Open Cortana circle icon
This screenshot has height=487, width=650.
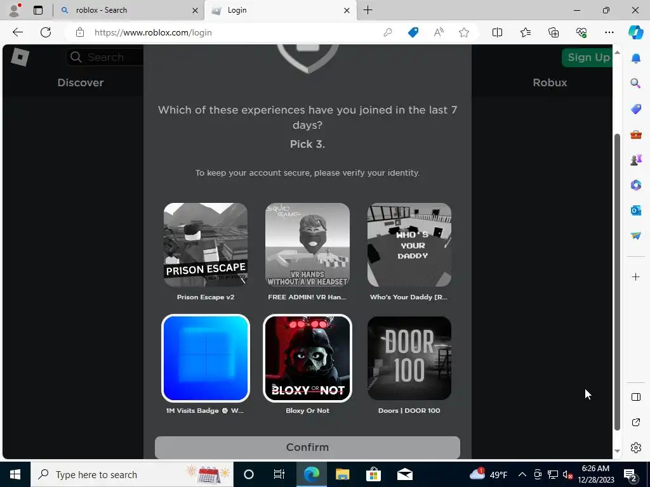tap(249, 474)
